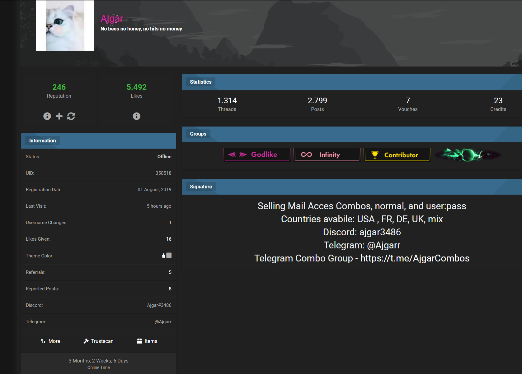Viewport: 522px width, 374px height.
Task: Click the registration date 01 August, 2019
Action: [154, 190]
